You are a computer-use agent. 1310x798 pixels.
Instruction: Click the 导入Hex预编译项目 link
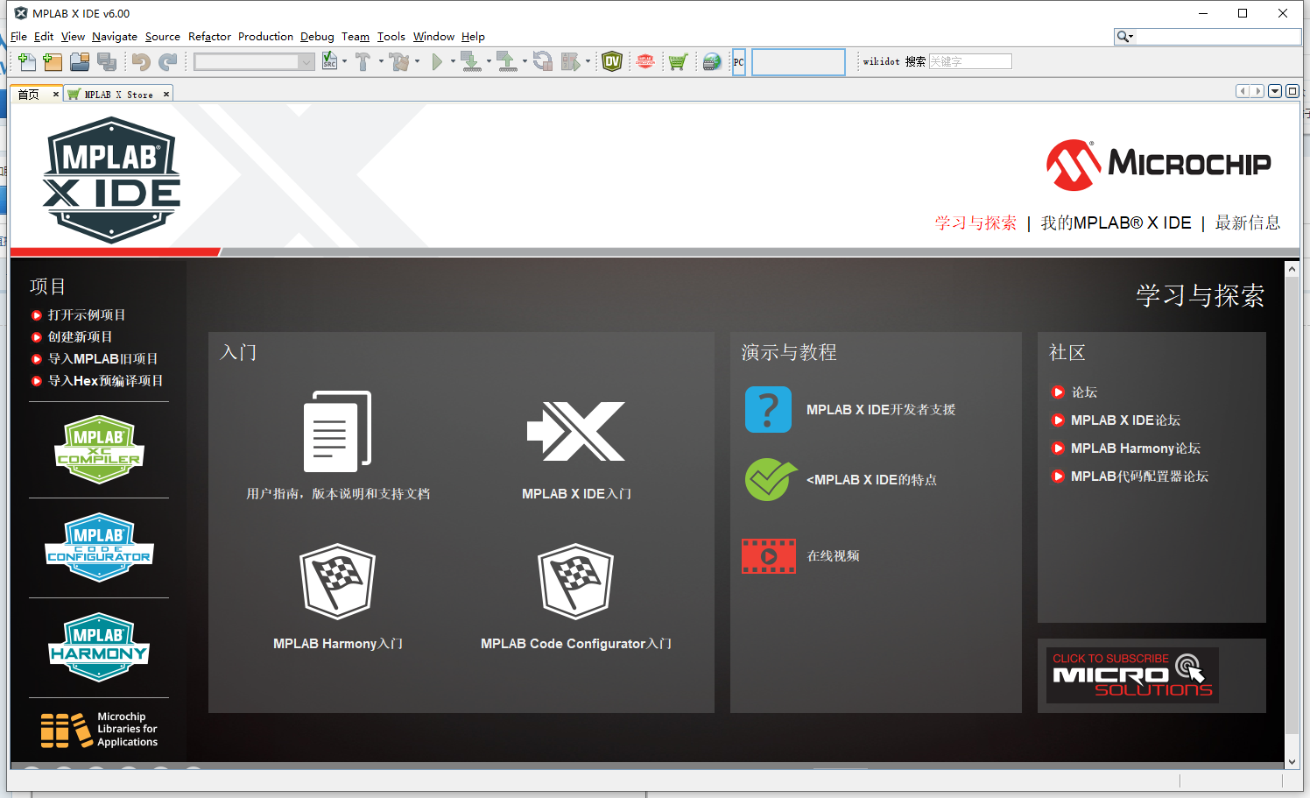(x=105, y=380)
